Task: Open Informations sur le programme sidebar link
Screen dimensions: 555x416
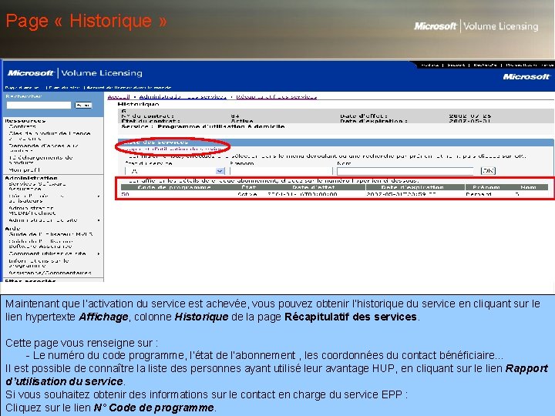Action: click(39, 263)
